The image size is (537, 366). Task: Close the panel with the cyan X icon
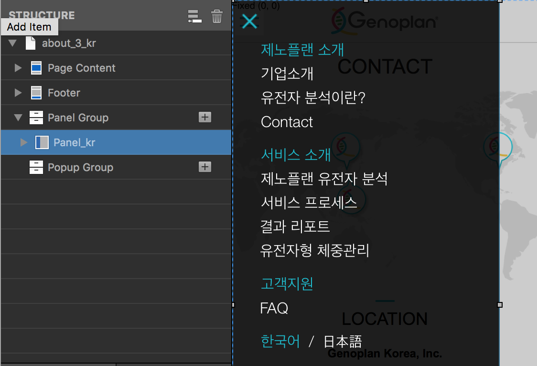click(250, 21)
